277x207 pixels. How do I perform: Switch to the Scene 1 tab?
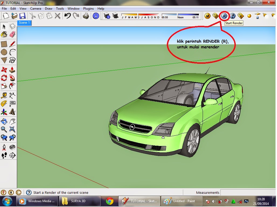[x=24, y=23]
